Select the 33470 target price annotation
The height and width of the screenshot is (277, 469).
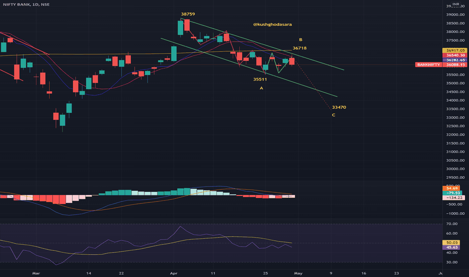pyautogui.click(x=339, y=107)
